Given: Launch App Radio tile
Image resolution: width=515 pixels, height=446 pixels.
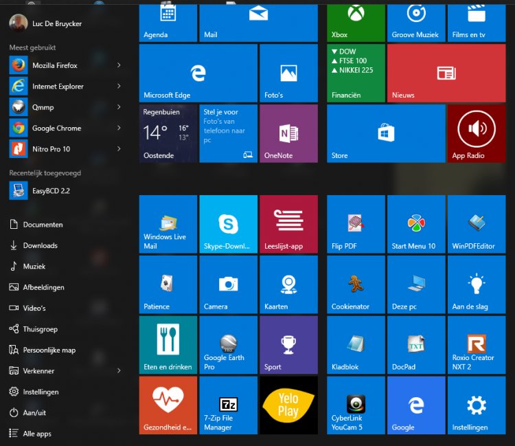Looking at the screenshot, I should pyautogui.click(x=476, y=133).
